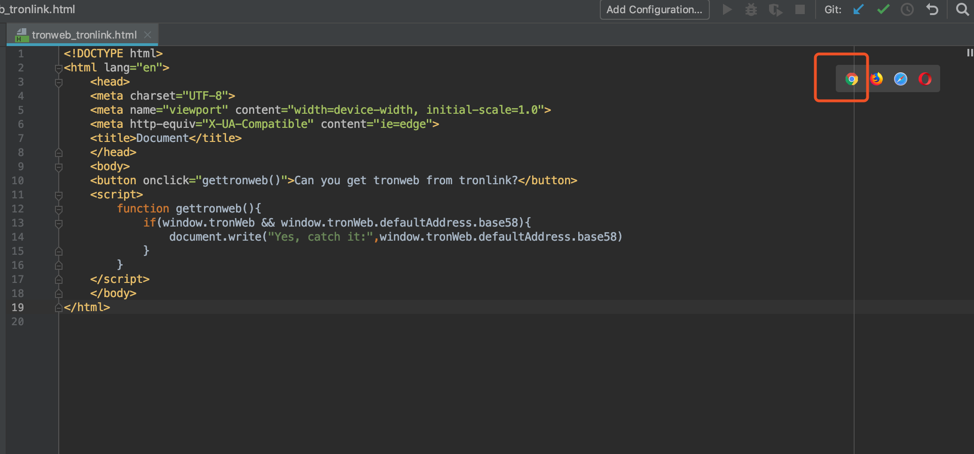
Task: Click the inspection pause indicator
Action: point(970,53)
